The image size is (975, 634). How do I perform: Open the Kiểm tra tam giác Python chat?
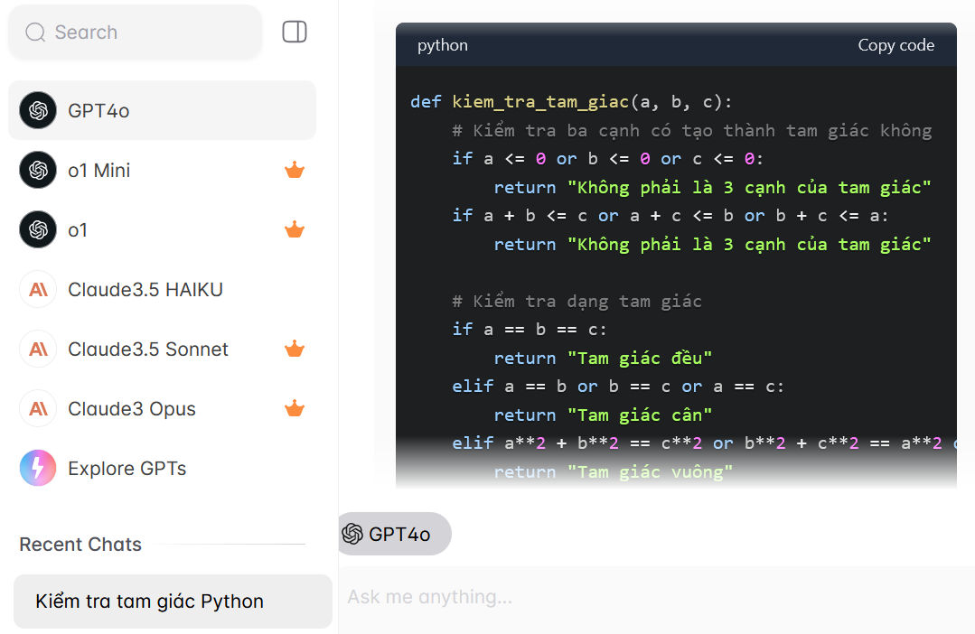click(173, 601)
